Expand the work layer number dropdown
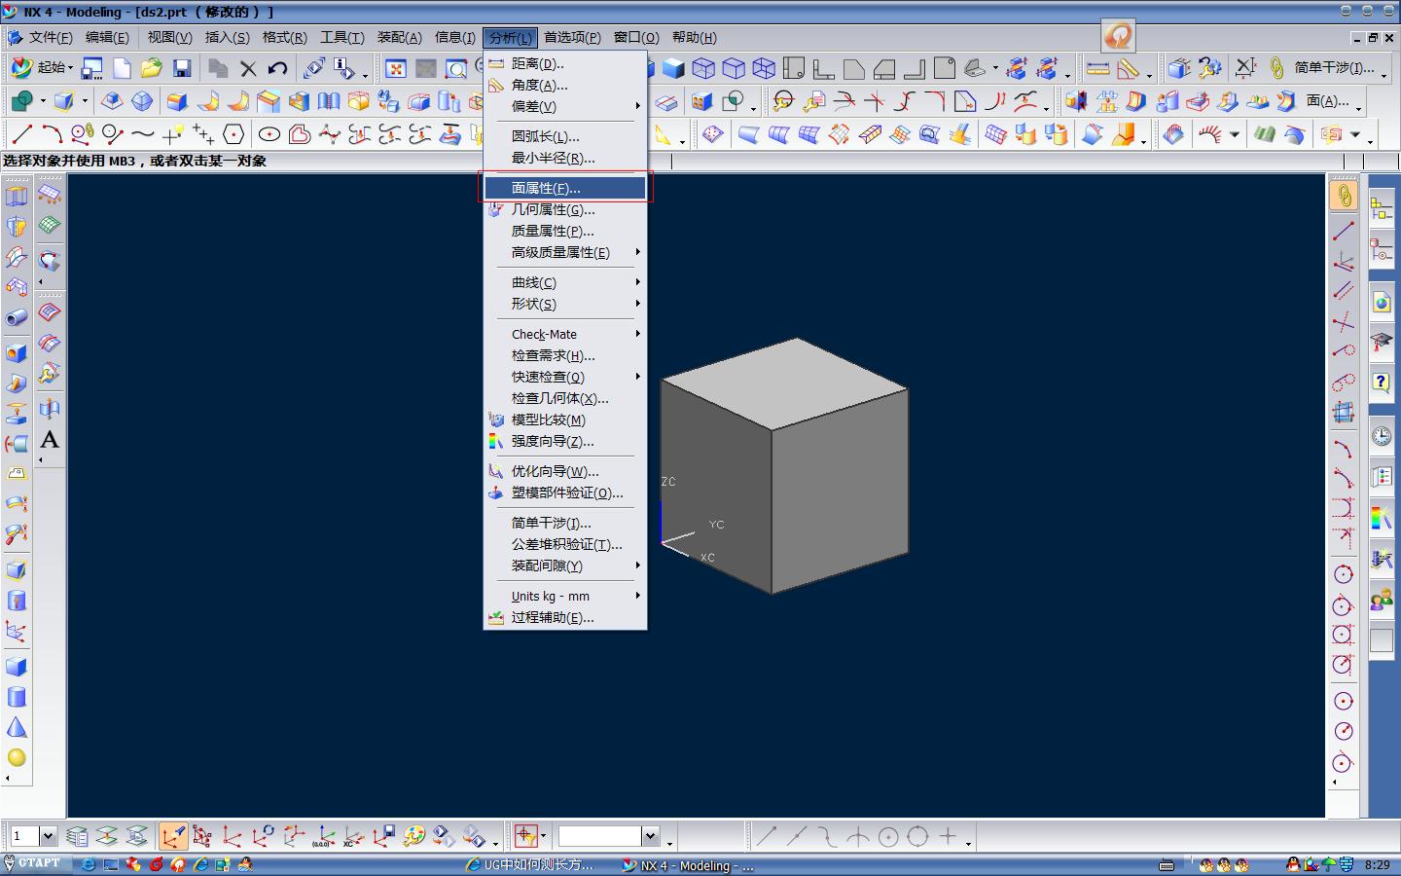The width and height of the screenshot is (1401, 876). (48, 836)
